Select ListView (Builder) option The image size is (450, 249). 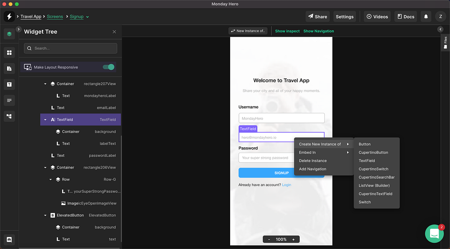[377, 186]
